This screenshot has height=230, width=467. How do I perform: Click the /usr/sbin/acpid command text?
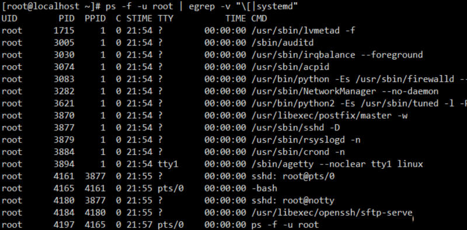(290, 67)
